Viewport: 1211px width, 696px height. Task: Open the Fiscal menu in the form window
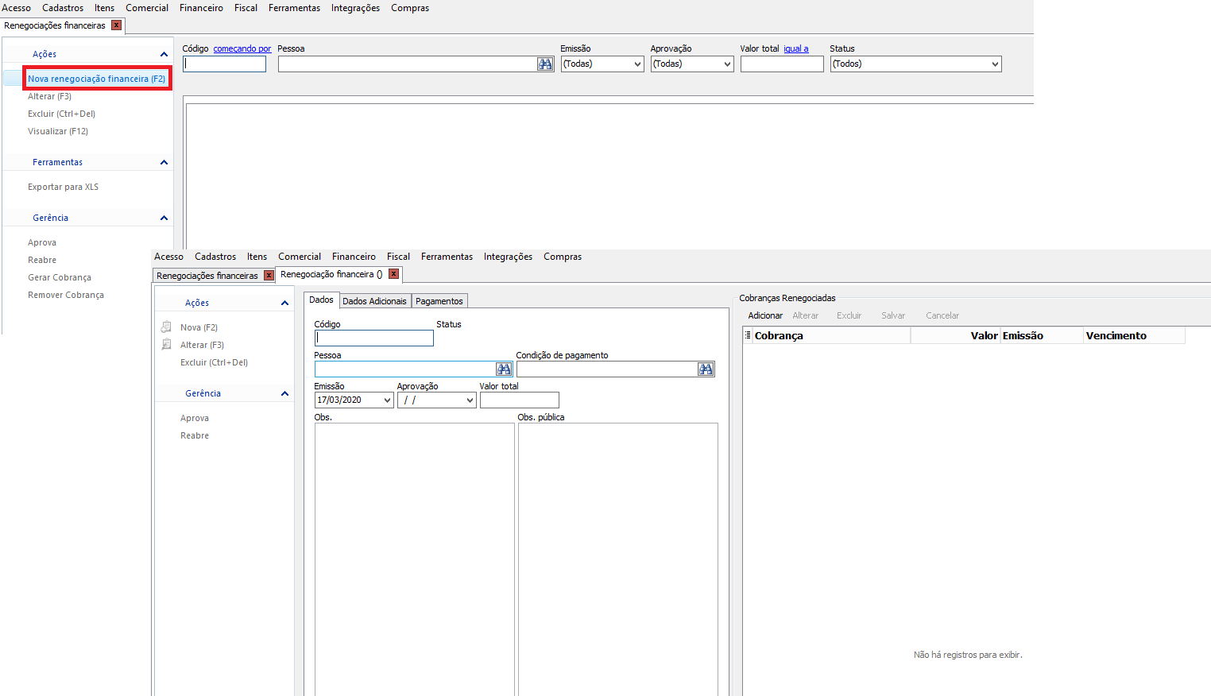pos(398,257)
